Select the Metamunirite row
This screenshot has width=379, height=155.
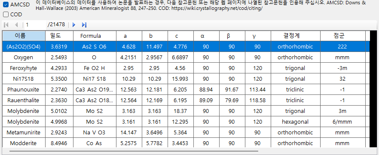pyautogui.click(x=186, y=133)
